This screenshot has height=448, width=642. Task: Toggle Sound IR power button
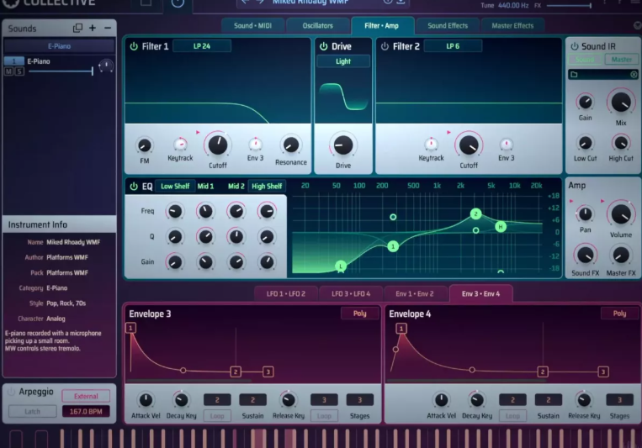[575, 46]
